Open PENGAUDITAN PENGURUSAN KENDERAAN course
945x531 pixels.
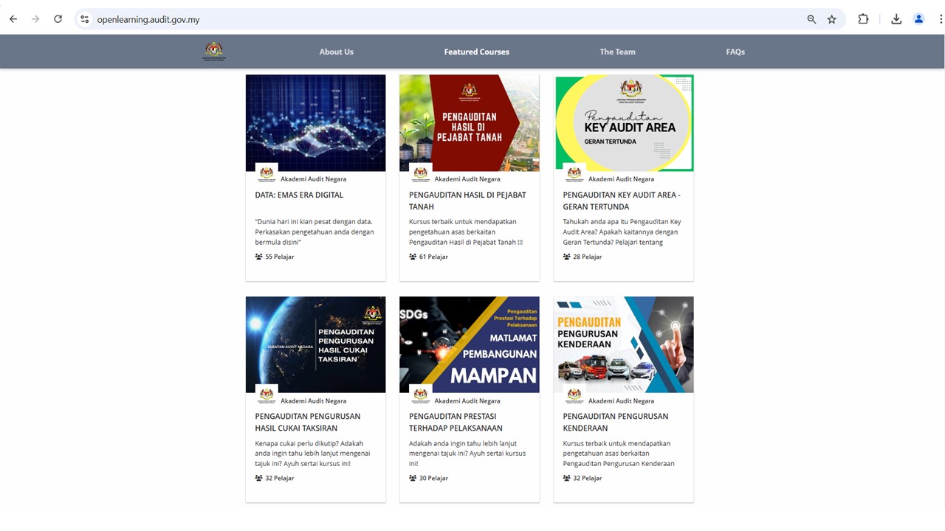point(615,422)
